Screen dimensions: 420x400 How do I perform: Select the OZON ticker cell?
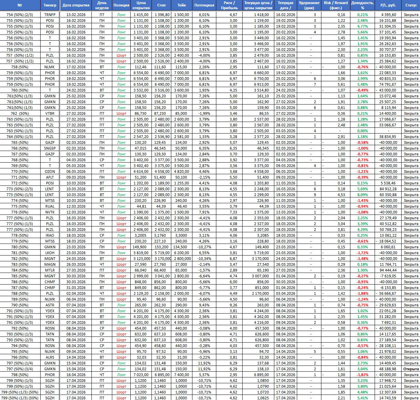50,171
